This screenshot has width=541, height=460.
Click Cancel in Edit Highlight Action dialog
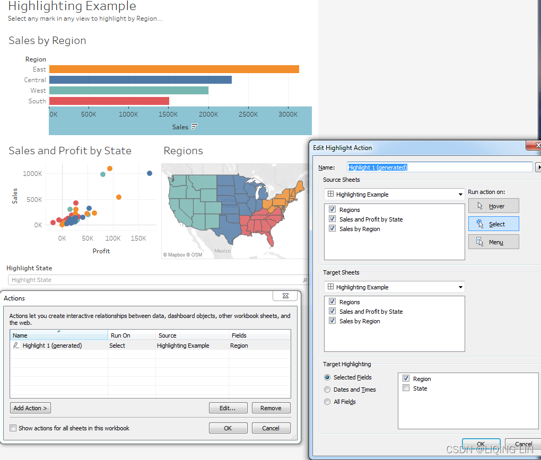[x=523, y=444]
